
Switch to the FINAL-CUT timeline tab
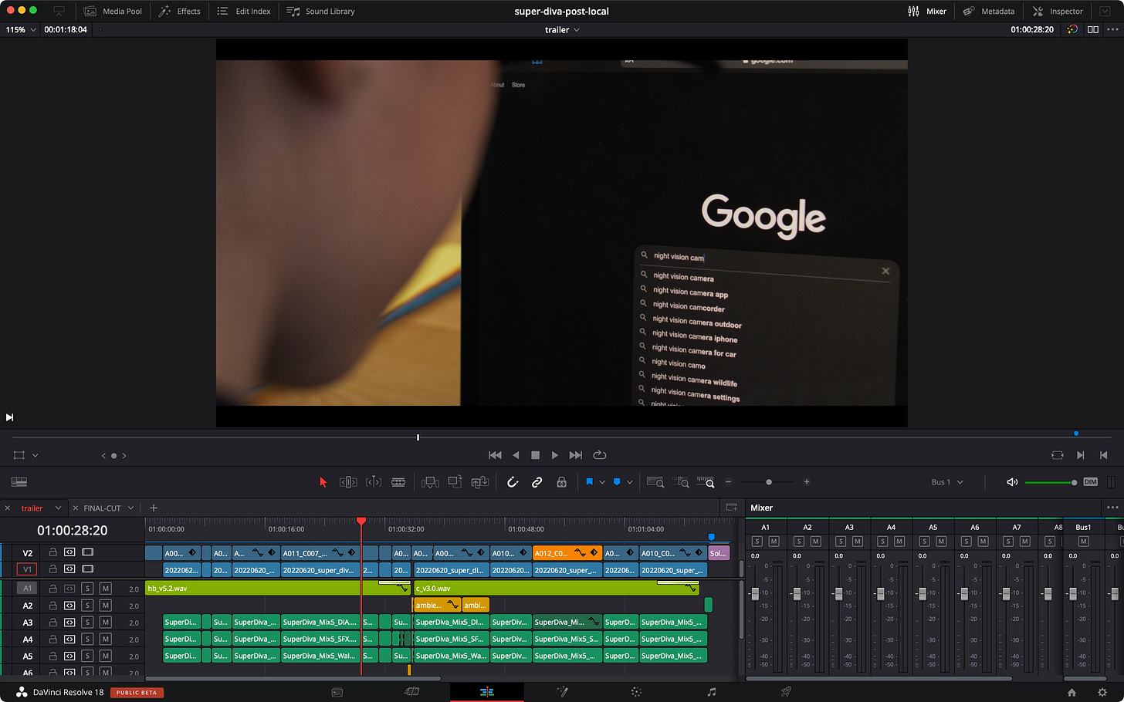[x=102, y=508]
